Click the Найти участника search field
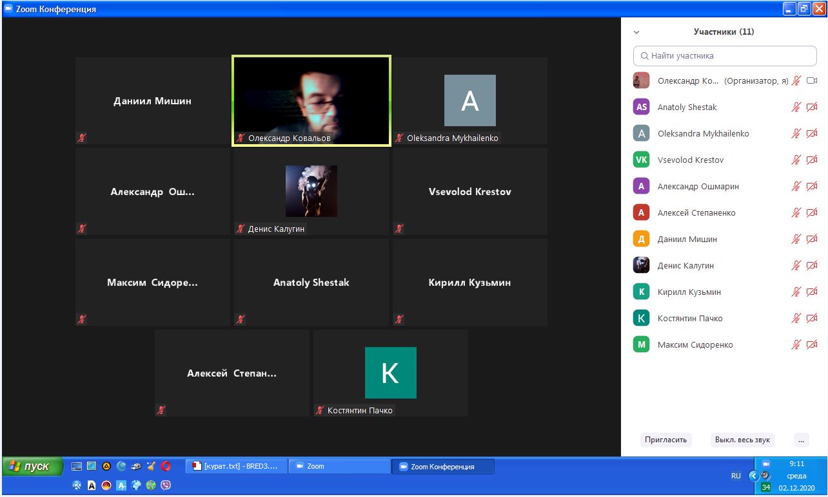This screenshot has height=497, width=828. [725, 56]
